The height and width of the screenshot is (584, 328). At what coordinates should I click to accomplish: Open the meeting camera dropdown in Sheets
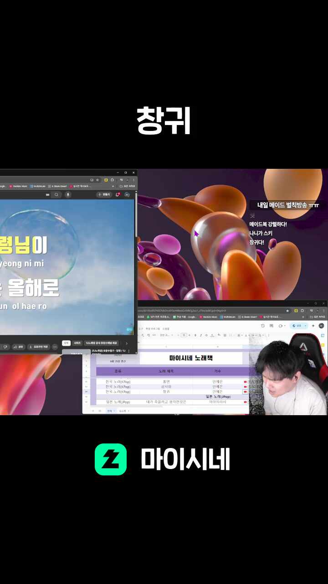281,326
